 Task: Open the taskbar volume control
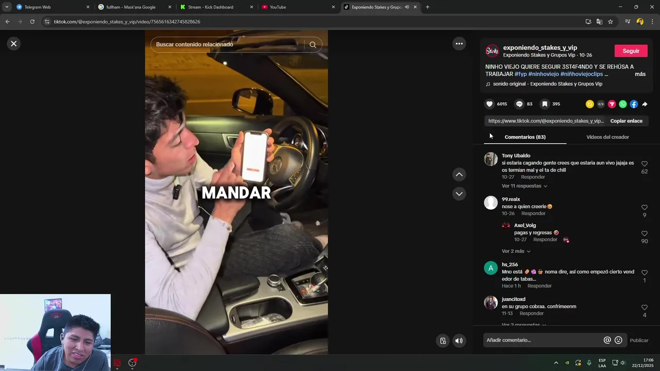pyautogui.click(x=623, y=363)
